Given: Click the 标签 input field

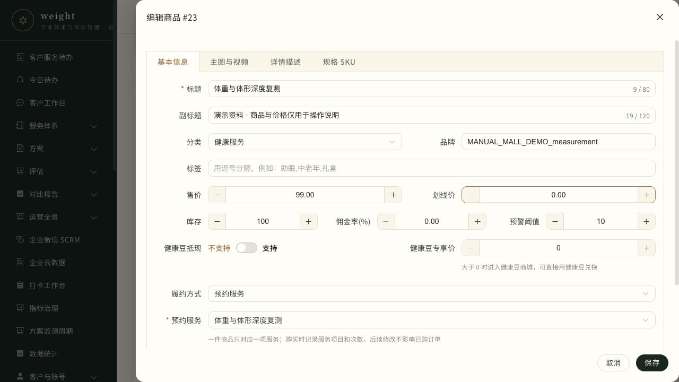Looking at the screenshot, I should pos(432,168).
